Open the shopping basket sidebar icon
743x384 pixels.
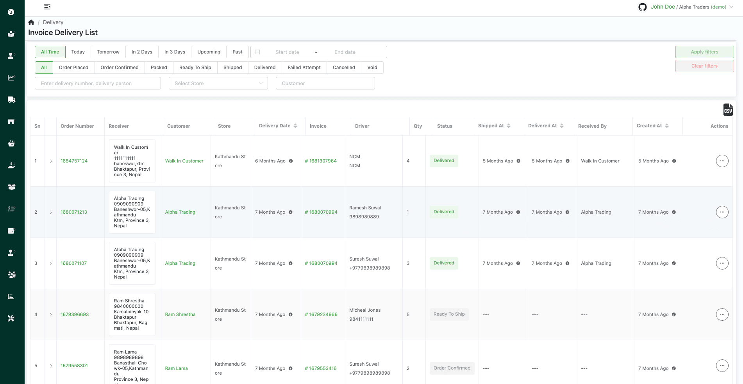click(x=11, y=143)
